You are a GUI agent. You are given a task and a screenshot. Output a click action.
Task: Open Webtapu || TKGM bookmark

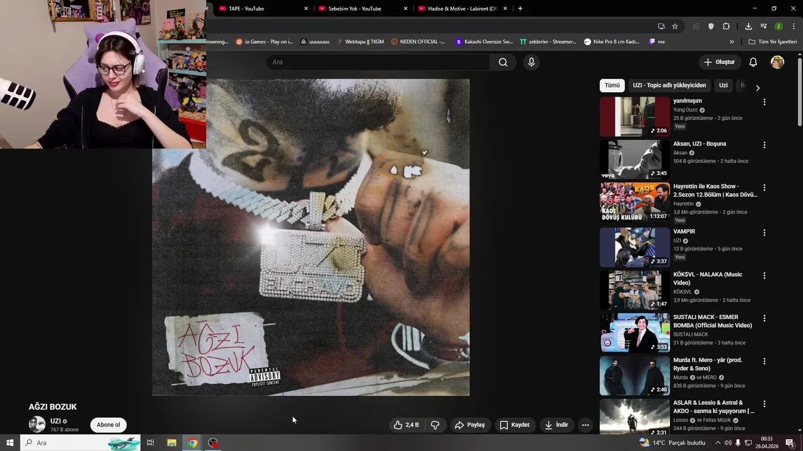360,42
